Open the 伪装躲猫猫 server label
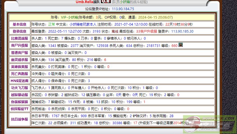 click(x=20, y=102)
